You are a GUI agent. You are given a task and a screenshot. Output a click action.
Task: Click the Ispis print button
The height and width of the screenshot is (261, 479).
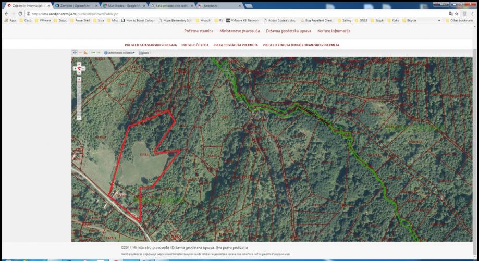click(x=144, y=53)
